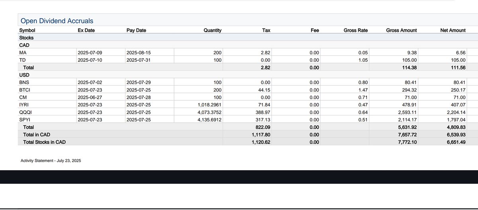This screenshot has width=478, height=210.
Task: Click the Gross Rate column header
Action: pyautogui.click(x=356, y=30)
